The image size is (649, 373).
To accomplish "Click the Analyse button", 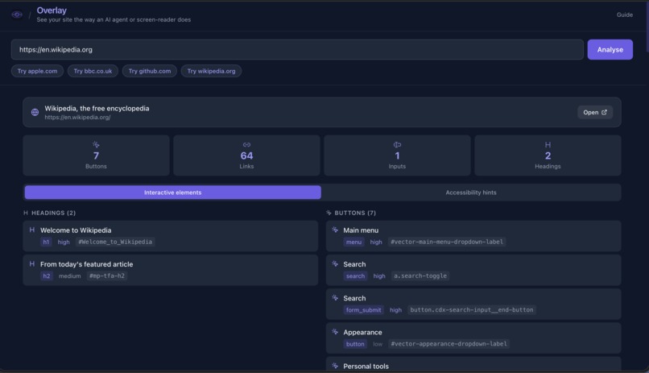I will tap(610, 50).
